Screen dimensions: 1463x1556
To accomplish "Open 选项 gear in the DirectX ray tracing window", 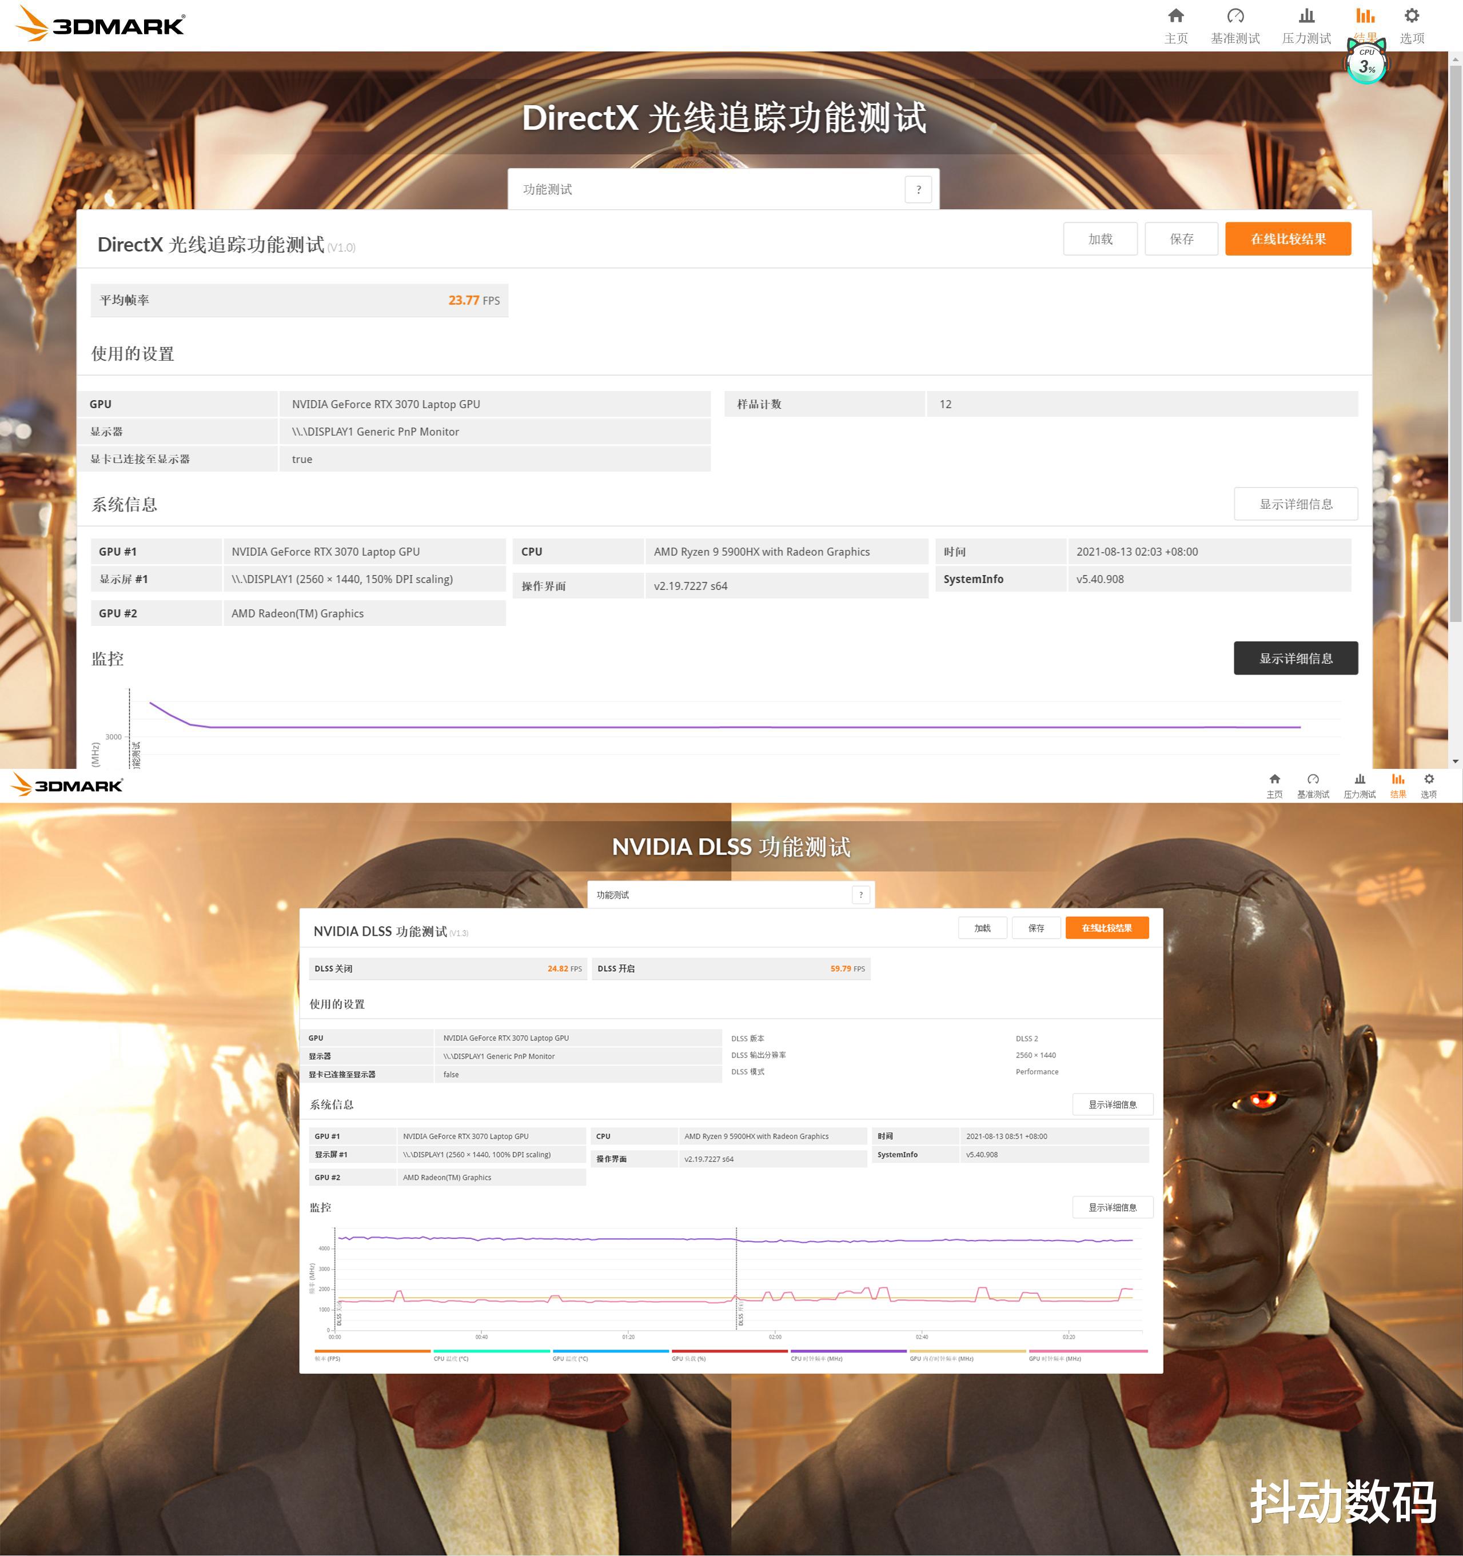I will [x=1412, y=25].
